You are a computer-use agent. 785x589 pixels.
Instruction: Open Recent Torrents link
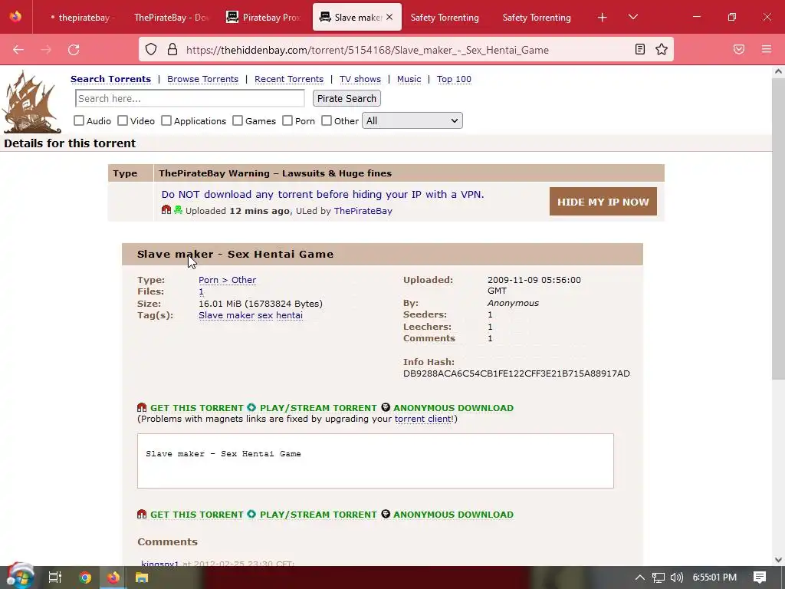(x=289, y=79)
